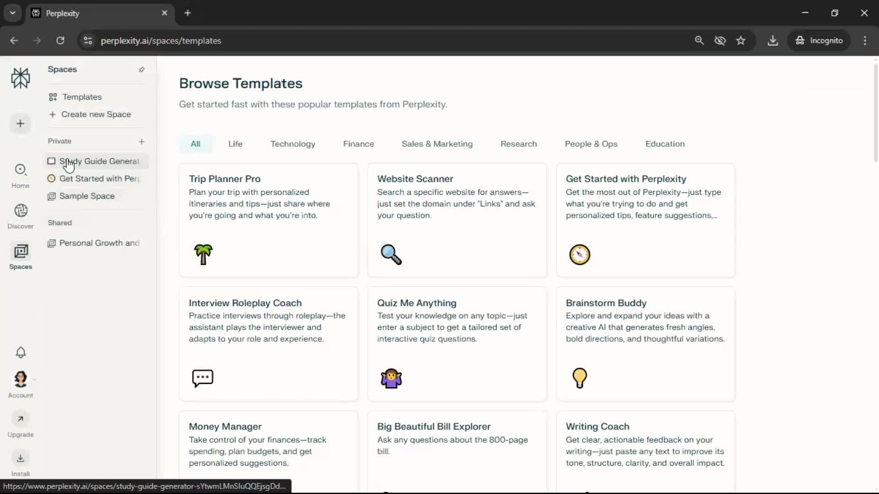Add new private Space with plus

pyautogui.click(x=141, y=141)
